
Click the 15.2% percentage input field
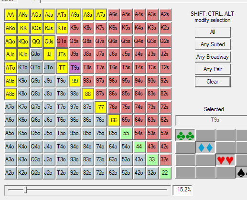click(x=183, y=189)
